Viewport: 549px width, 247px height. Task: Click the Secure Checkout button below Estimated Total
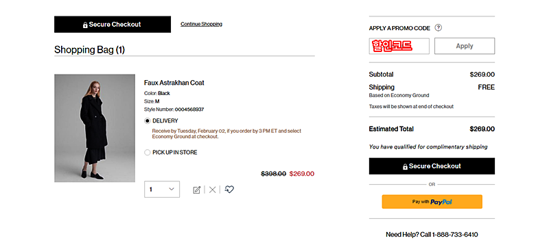(432, 166)
